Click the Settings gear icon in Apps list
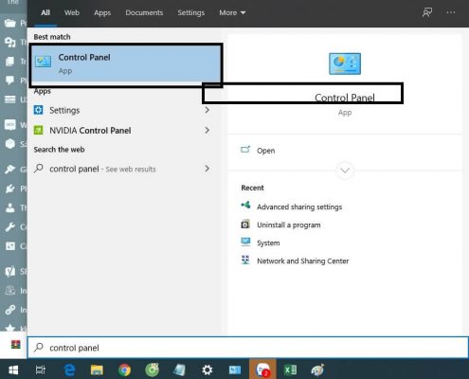The height and width of the screenshot is (379, 469). [x=39, y=110]
